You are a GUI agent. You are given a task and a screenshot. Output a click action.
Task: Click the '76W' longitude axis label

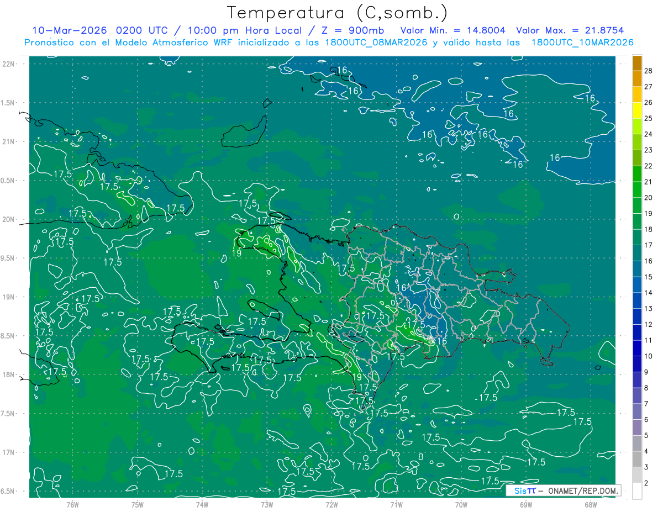tap(73, 504)
